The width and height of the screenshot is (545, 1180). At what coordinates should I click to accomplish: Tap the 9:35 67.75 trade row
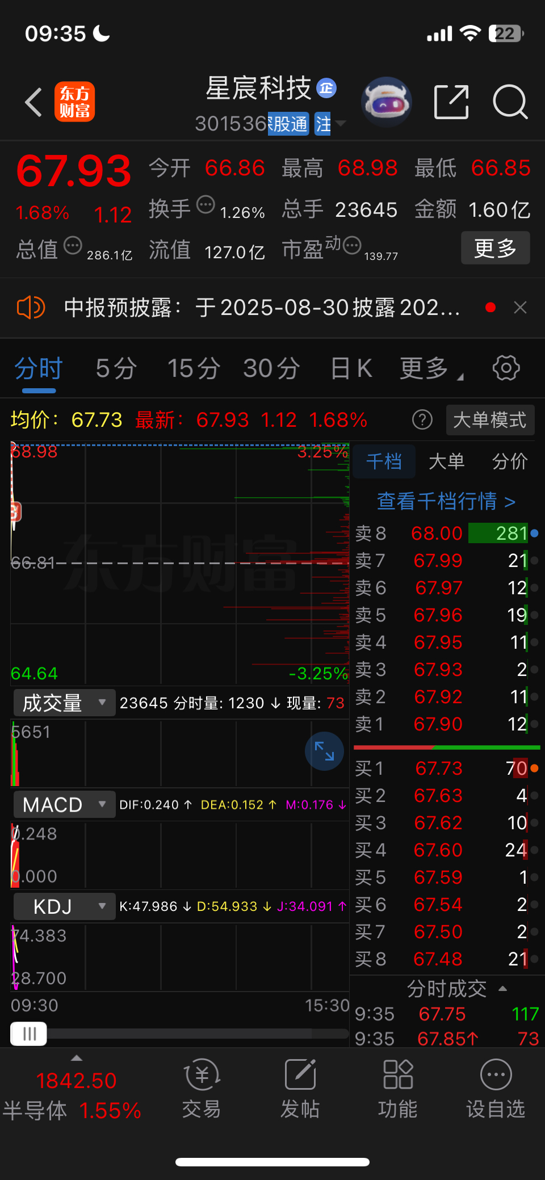(446, 1014)
